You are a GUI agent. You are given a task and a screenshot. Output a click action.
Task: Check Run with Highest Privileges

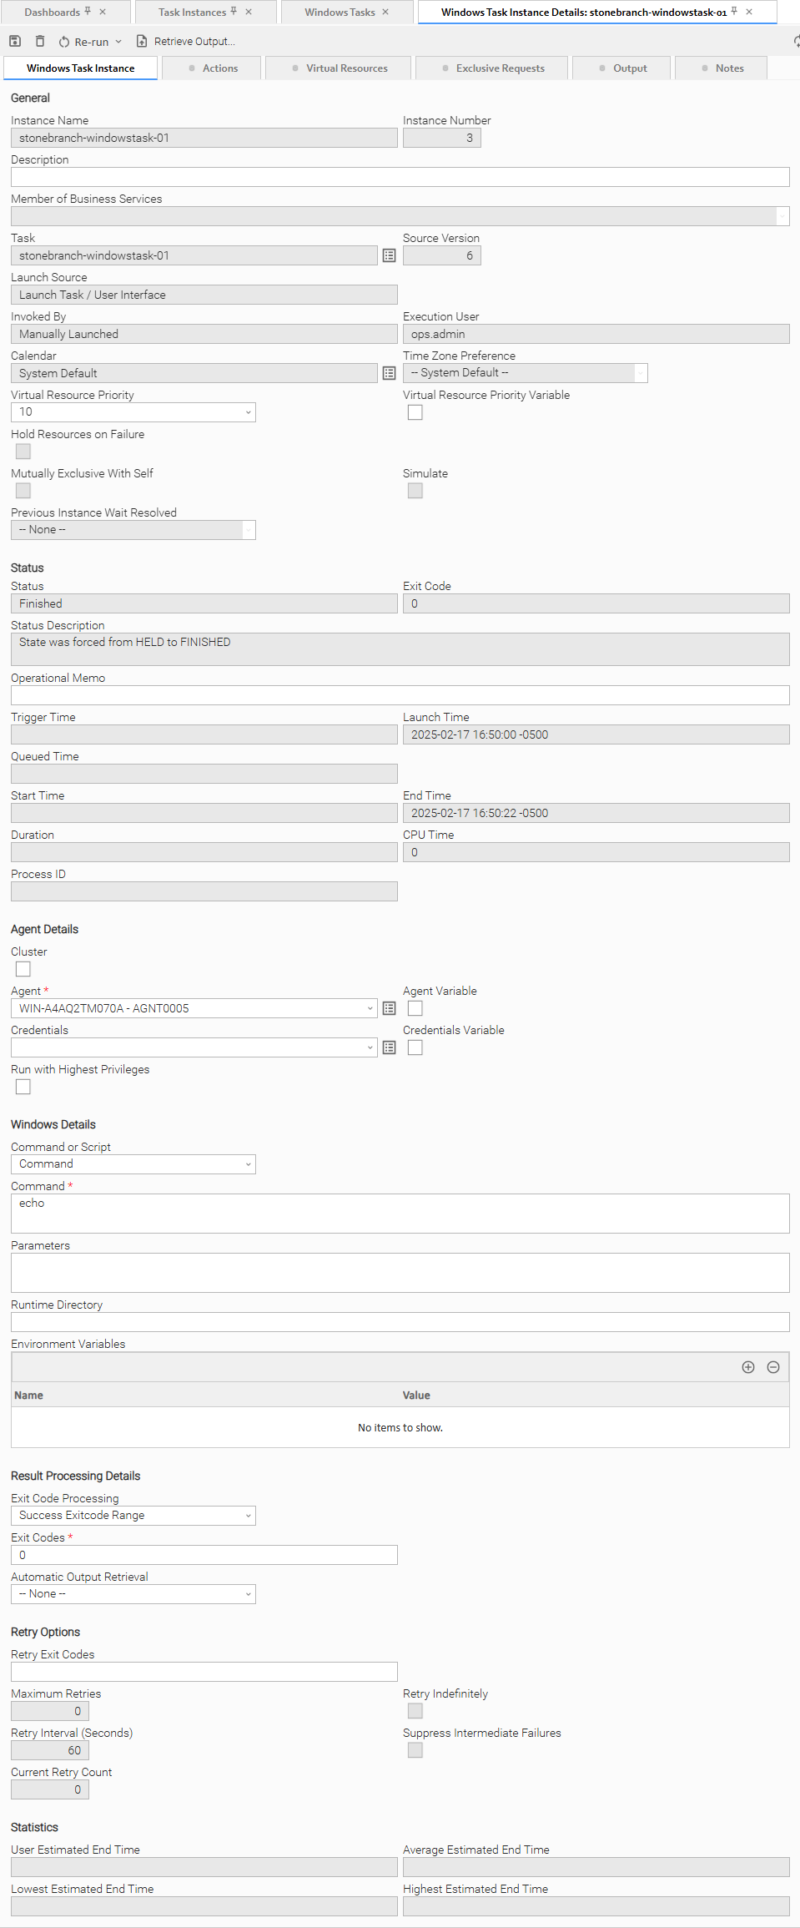(x=23, y=1087)
